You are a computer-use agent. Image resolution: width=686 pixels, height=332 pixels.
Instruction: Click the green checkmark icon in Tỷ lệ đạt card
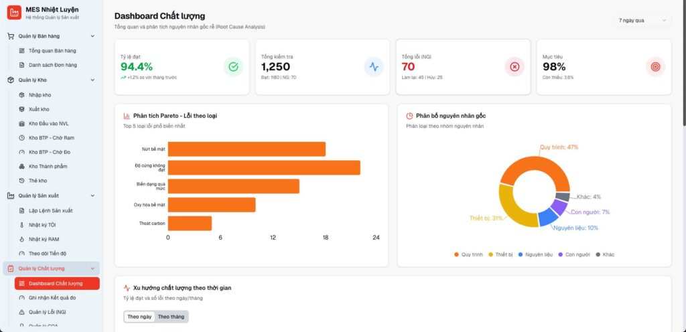click(233, 67)
